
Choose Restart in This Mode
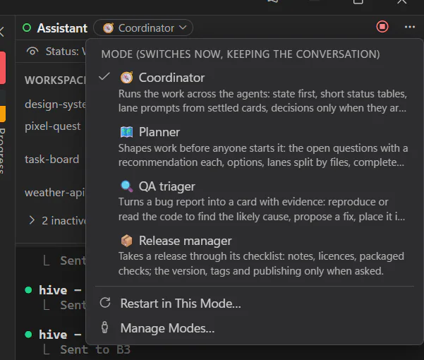tap(255, 304)
